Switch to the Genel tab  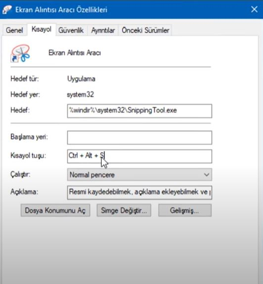click(x=14, y=30)
